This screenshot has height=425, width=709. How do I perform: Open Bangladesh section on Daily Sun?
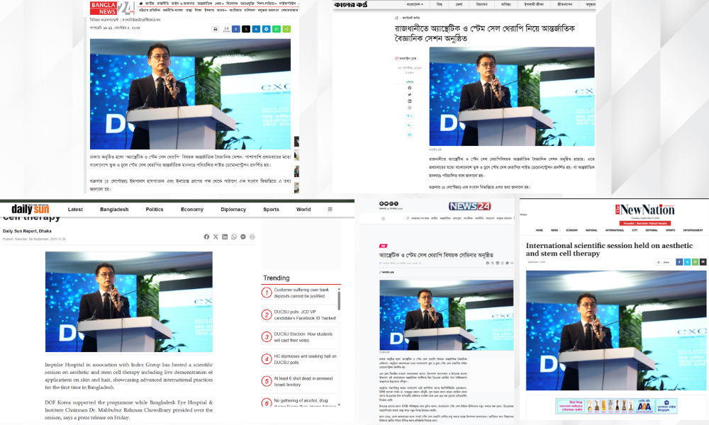click(114, 210)
